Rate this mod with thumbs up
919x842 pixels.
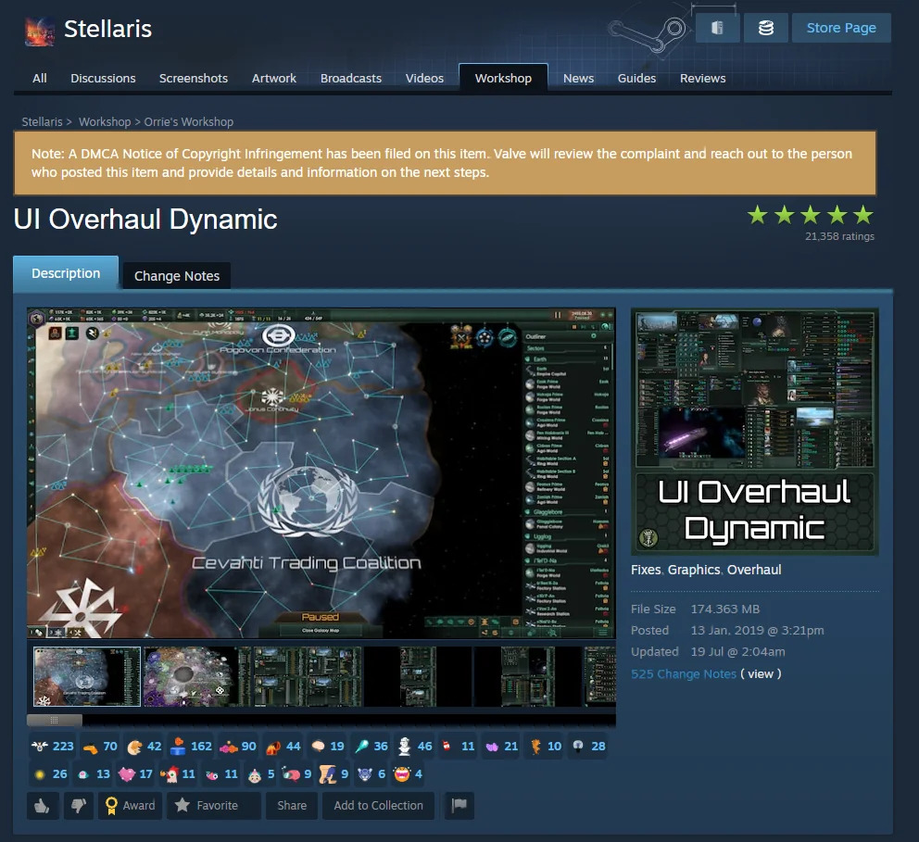coord(43,806)
